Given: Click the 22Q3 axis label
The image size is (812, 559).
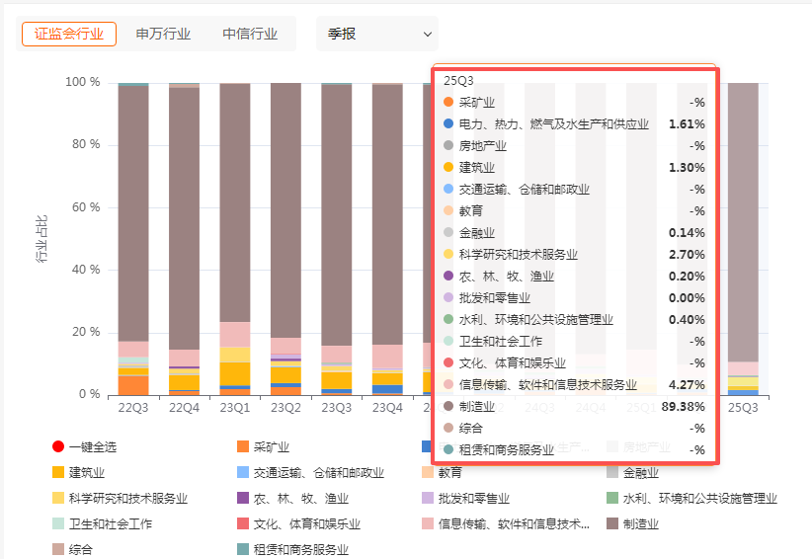Looking at the screenshot, I should click(x=133, y=408).
